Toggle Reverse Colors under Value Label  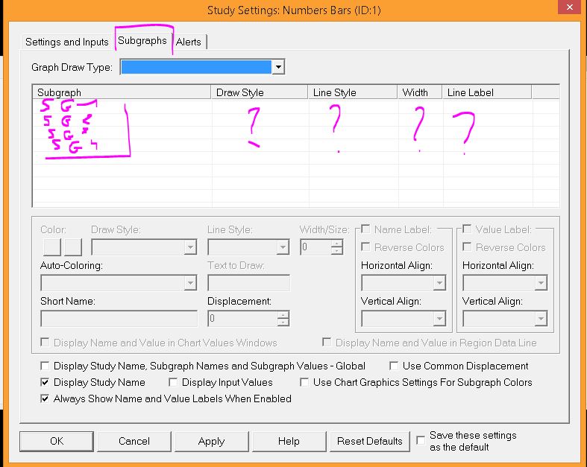[x=467, y=247]
